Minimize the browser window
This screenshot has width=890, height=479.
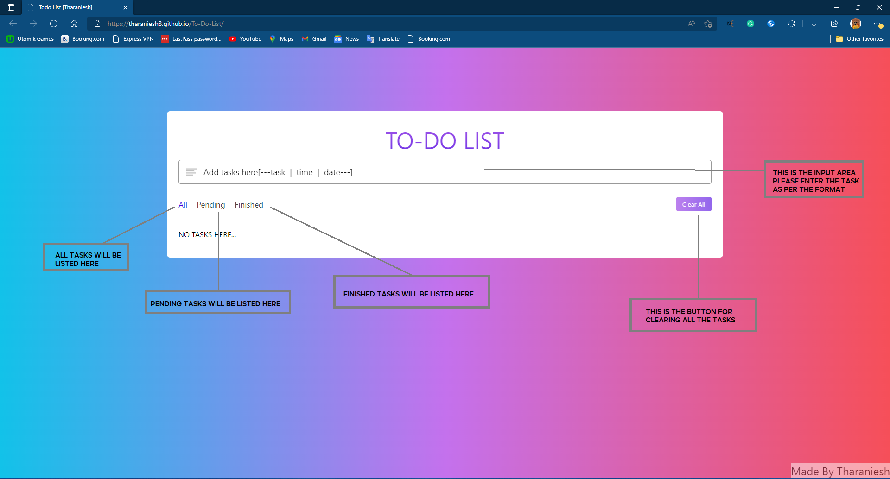(837, 7)
